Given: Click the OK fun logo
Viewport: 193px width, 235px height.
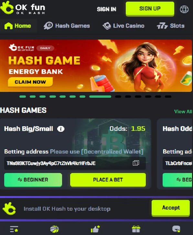Looking at the screenshot, I should tap(23, 8).
